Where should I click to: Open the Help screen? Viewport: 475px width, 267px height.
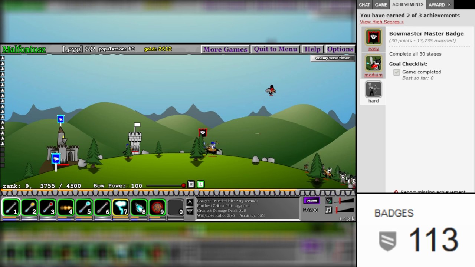tap(312, 49)
